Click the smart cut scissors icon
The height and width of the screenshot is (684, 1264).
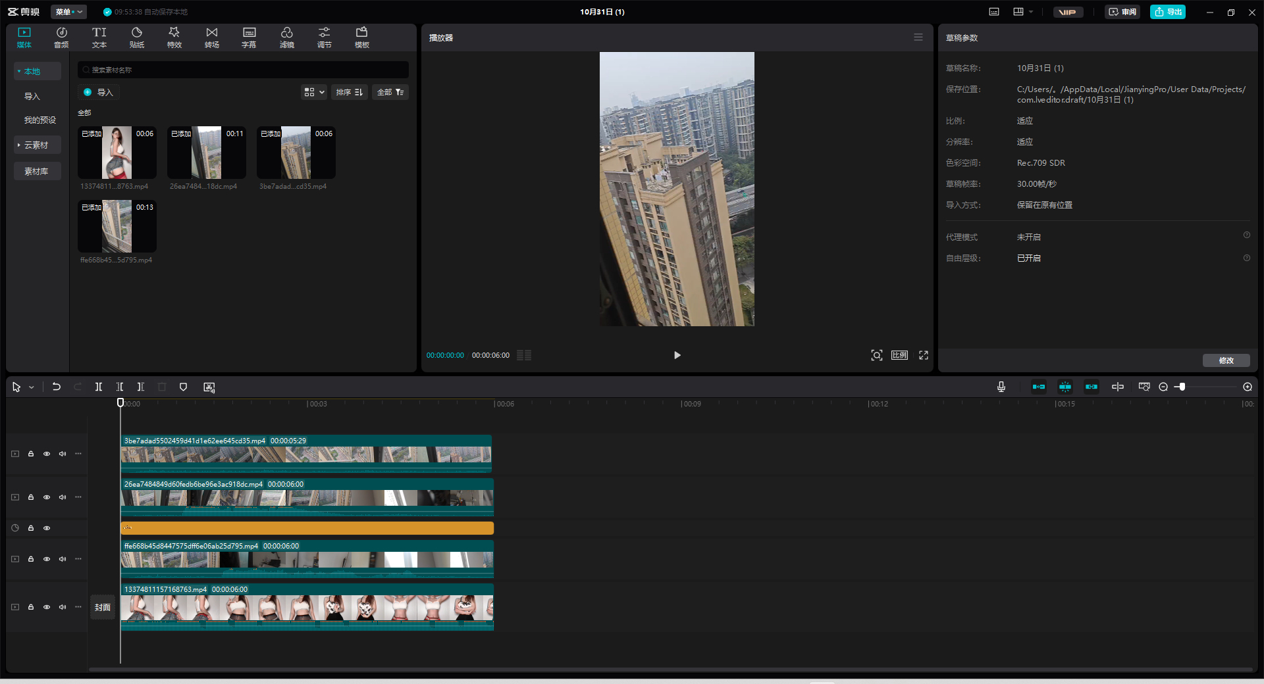209,387
